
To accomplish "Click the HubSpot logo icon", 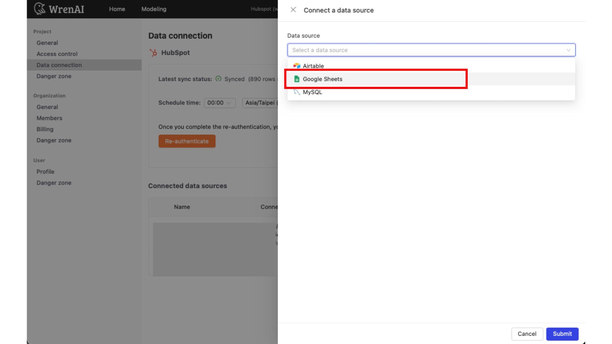I will (153, 53).
